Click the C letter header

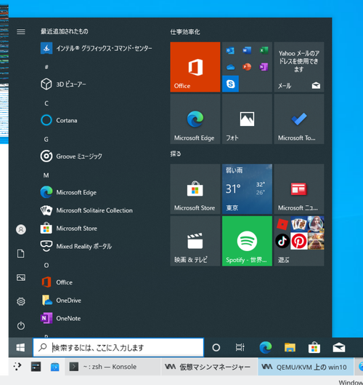click(46, 103)
